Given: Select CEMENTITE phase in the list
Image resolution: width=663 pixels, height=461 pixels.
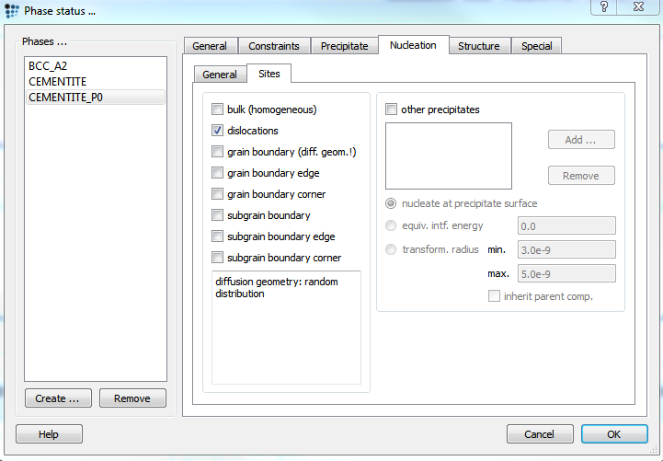Looking at the screenshot, I should (x=57, y=82).
